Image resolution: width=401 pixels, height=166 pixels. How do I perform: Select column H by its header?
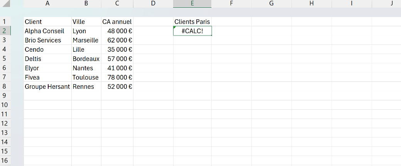click(312, 3)
